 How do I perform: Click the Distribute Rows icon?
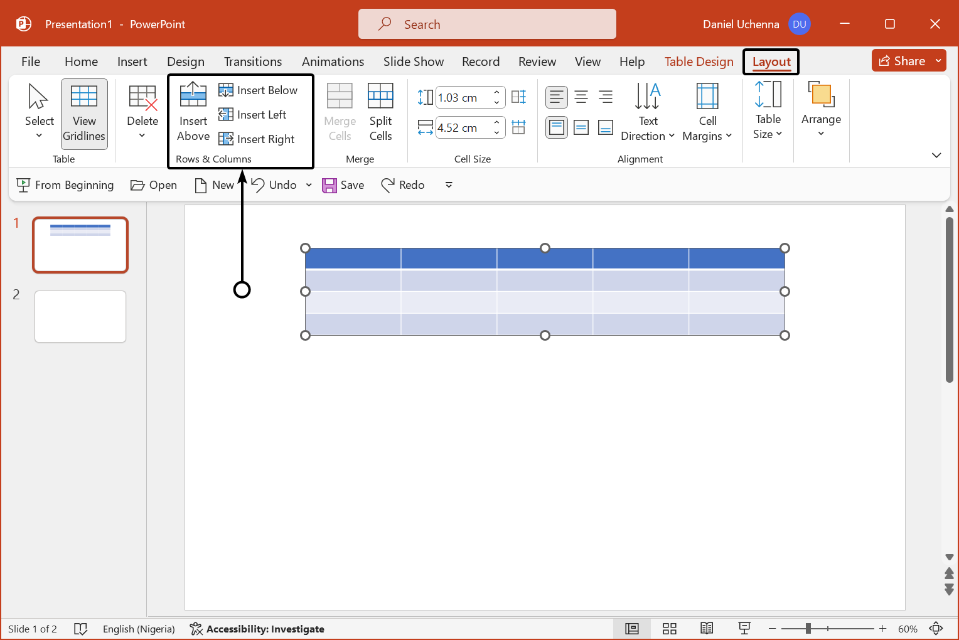point(518,97)
